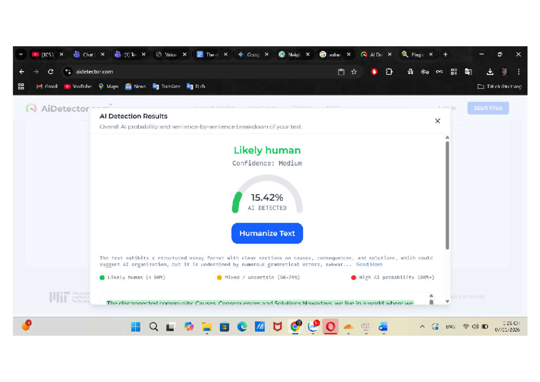
Task: Open the Read More link in results summary
Action: [369, 264]
